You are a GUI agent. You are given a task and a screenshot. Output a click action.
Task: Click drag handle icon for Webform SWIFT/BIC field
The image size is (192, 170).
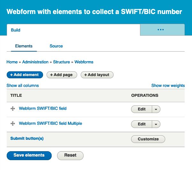(x=13, y=109)
